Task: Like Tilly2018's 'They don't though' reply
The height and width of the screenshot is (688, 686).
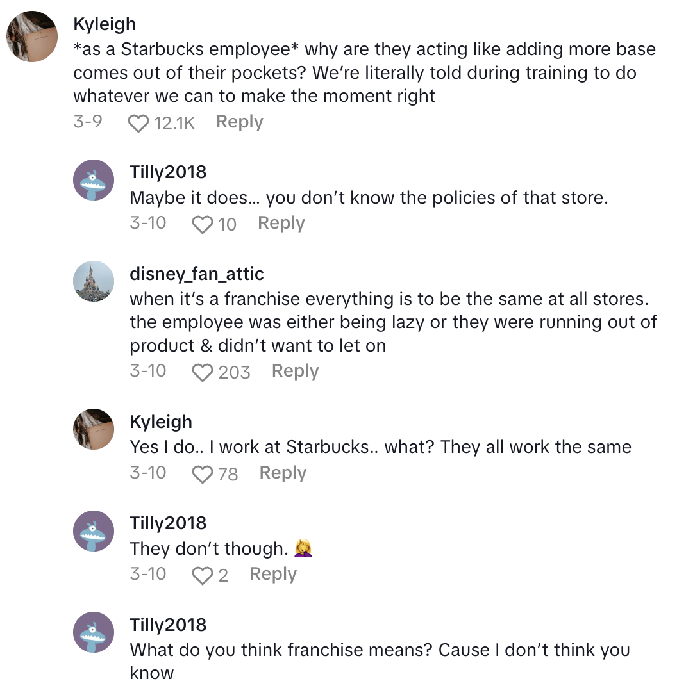Action: point(202,575)
